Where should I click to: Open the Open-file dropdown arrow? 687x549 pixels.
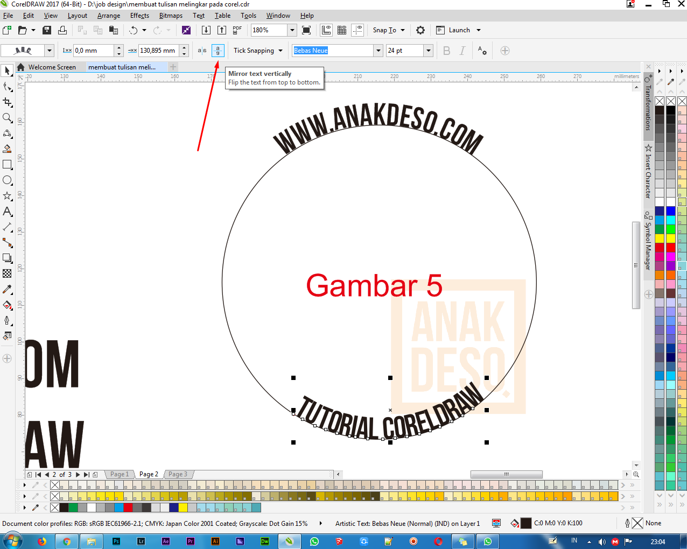click(x=33, y=30)
